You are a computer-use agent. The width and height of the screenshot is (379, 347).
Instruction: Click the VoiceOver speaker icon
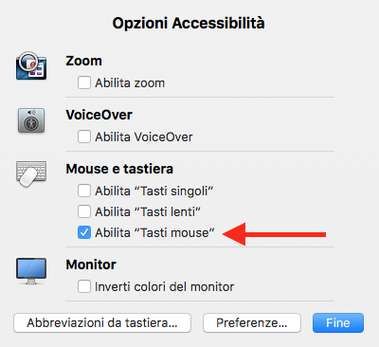pyautogui.click(x=31, y=120)
